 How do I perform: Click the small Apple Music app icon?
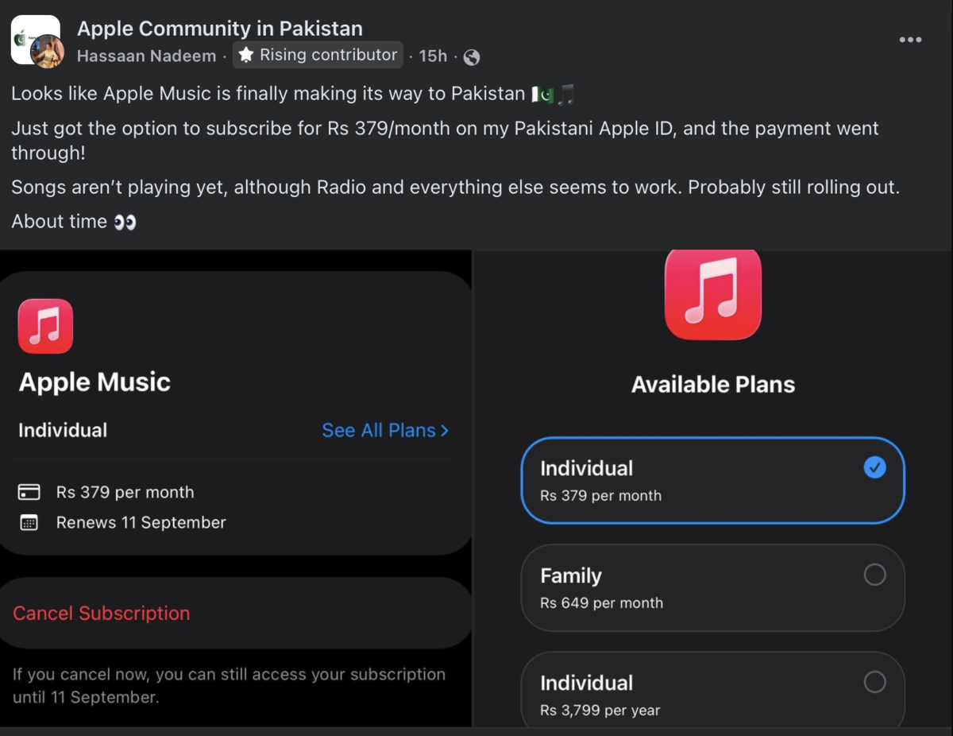point(45,326)
